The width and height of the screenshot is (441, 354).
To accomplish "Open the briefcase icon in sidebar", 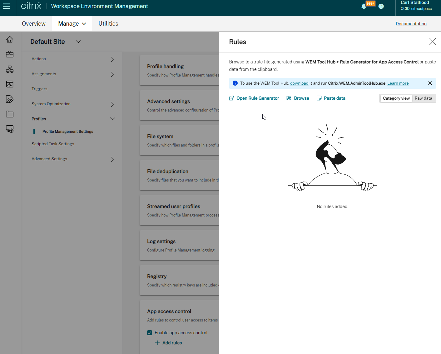I will (x=10, y=54).
